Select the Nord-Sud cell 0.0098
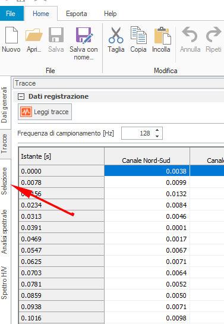Viewport: 224px width, 324px height. tap(147, 318)
